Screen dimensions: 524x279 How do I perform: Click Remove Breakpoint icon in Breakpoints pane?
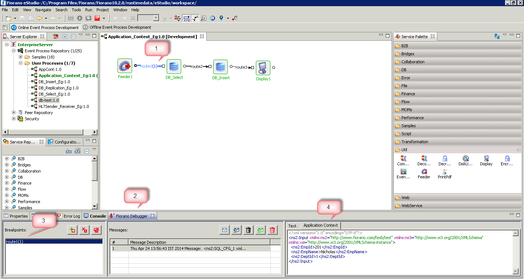tap(84, 230)
